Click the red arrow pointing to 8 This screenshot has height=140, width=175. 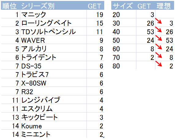[158, 55]
